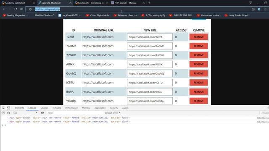269x151 pixels.
Task: Open the Meshtint Studio bookmark
Action: (45, 15)
